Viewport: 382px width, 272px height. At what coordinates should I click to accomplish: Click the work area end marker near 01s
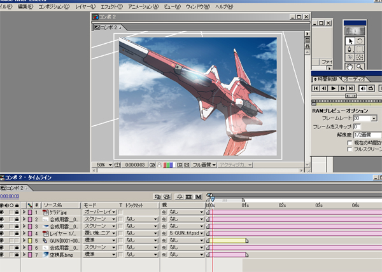[x=243, y=200]
